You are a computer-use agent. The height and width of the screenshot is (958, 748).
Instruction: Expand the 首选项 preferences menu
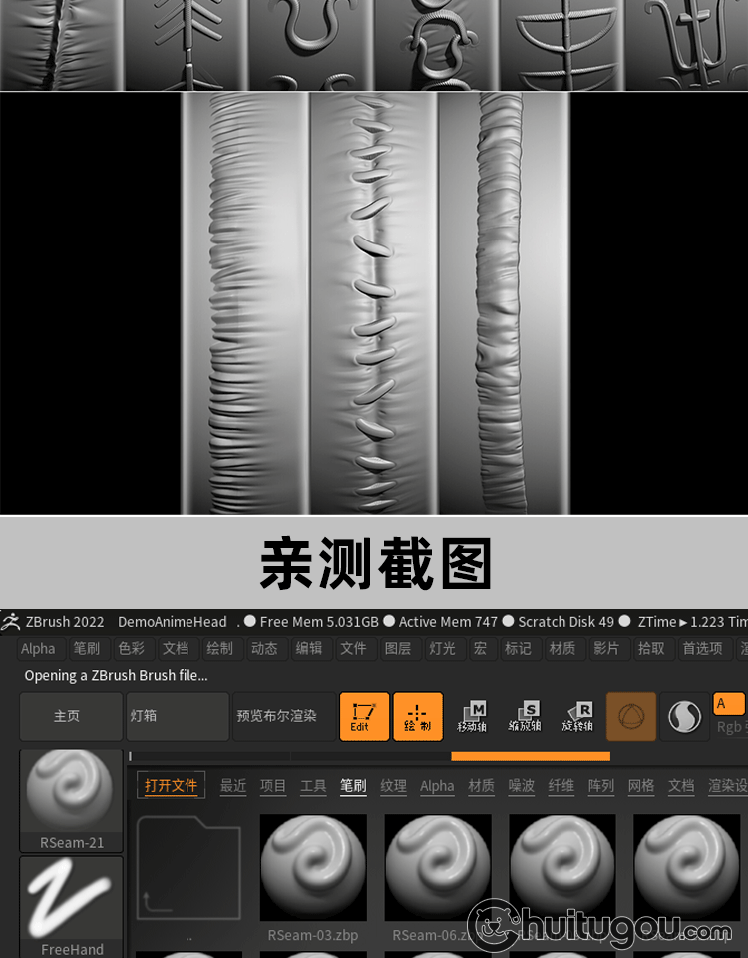click(x=703, y=649)
